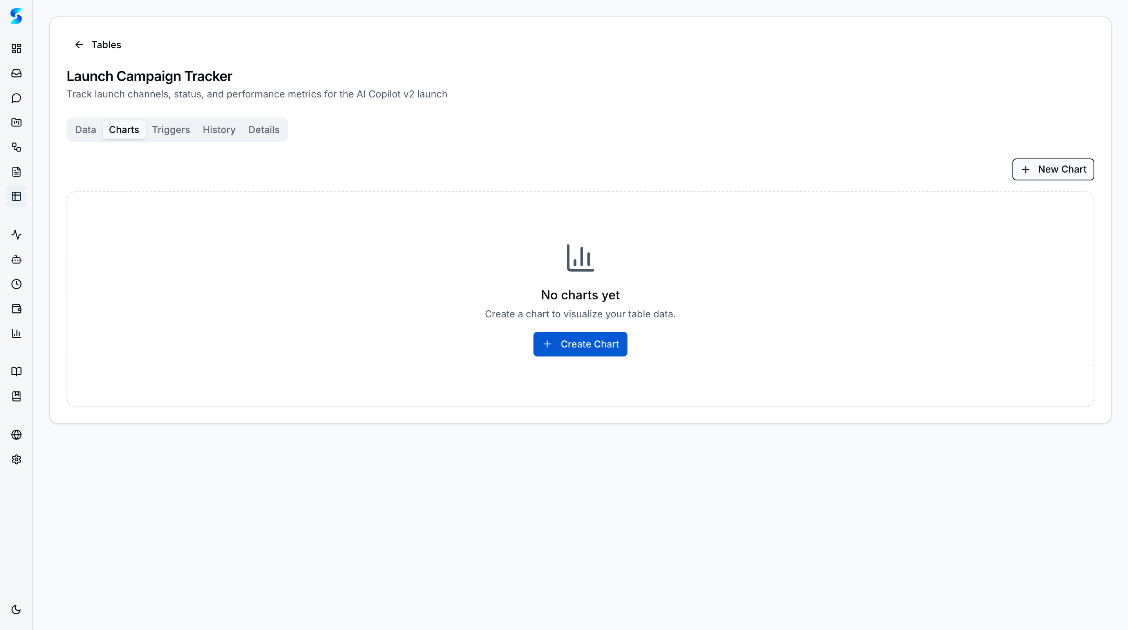Open the chat bubble sidebar icon
This screenshot has height=630, width=1128.
tap(16, 98)
